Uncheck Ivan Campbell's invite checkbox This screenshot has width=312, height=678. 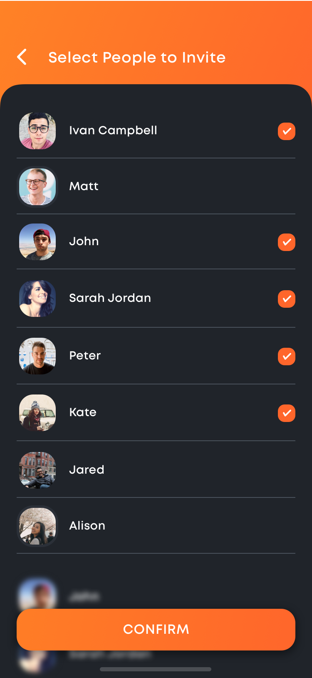click(287, 131)
